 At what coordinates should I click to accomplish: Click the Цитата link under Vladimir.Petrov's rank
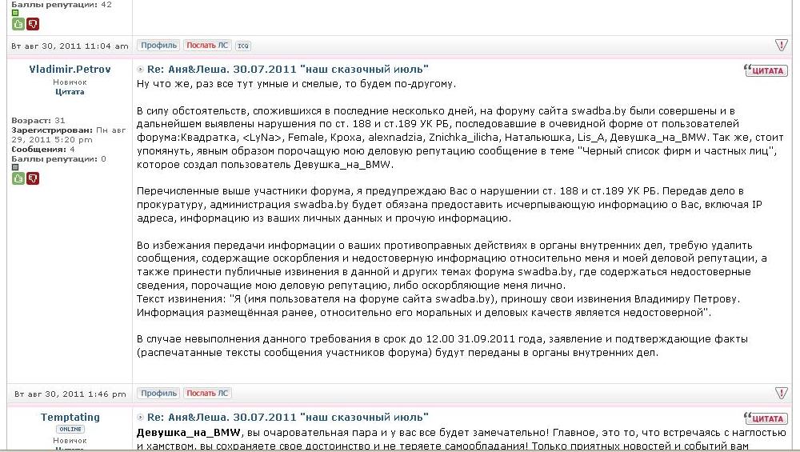(x=70, y=92)
